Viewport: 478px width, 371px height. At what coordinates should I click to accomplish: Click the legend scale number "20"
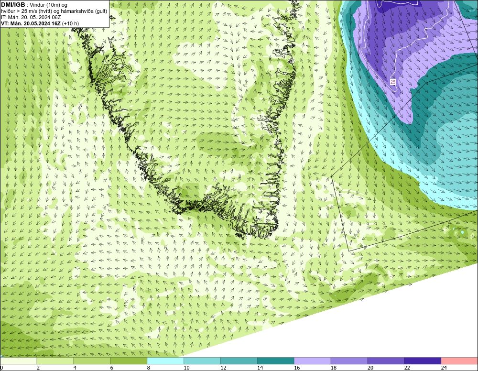point(370,368)
